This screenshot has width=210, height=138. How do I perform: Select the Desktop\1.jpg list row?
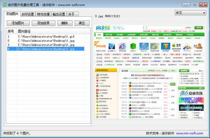45,41
